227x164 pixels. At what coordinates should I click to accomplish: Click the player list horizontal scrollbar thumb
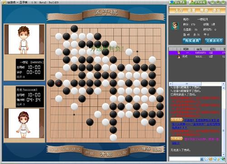tap(187, 84)
